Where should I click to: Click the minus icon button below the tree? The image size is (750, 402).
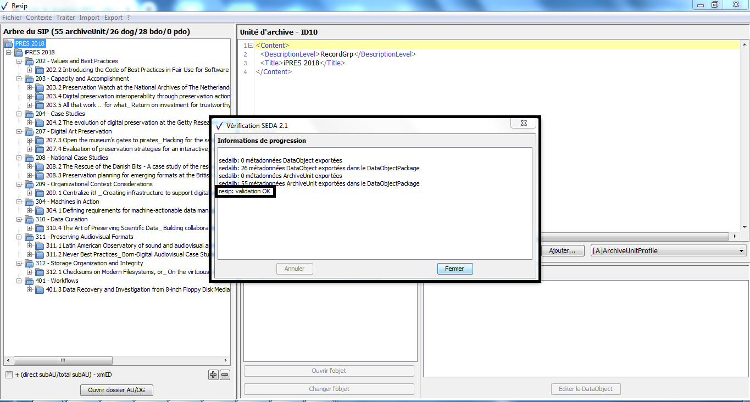pyautogui.click(x=225, y=375)
